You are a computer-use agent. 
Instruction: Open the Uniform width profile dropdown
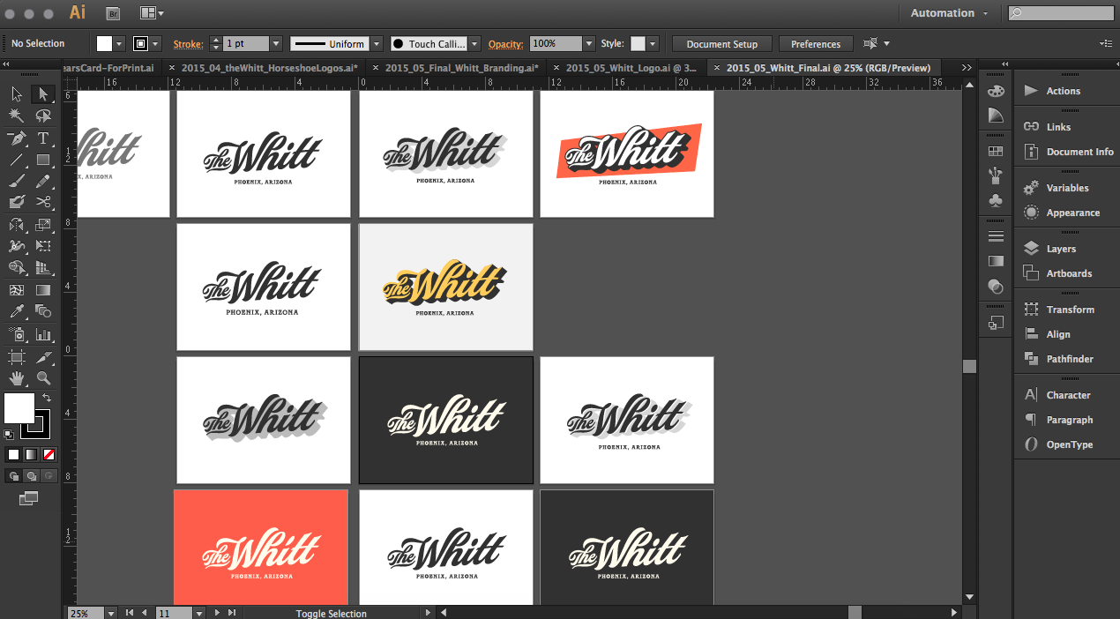(377, 43)
